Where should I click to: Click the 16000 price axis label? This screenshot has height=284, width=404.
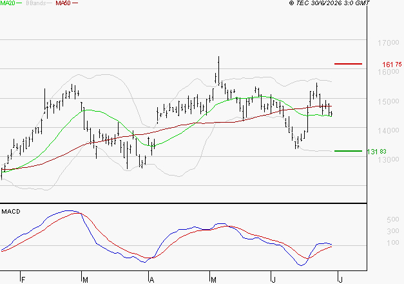coord(389,72)
